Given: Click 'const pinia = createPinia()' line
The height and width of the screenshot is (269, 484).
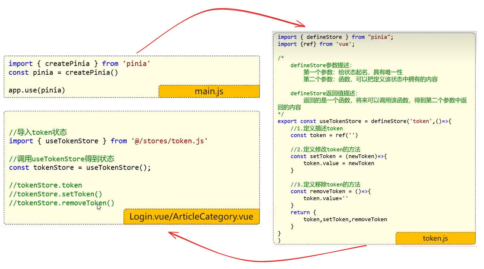Looking at the screenshot, I should [63, 72].
